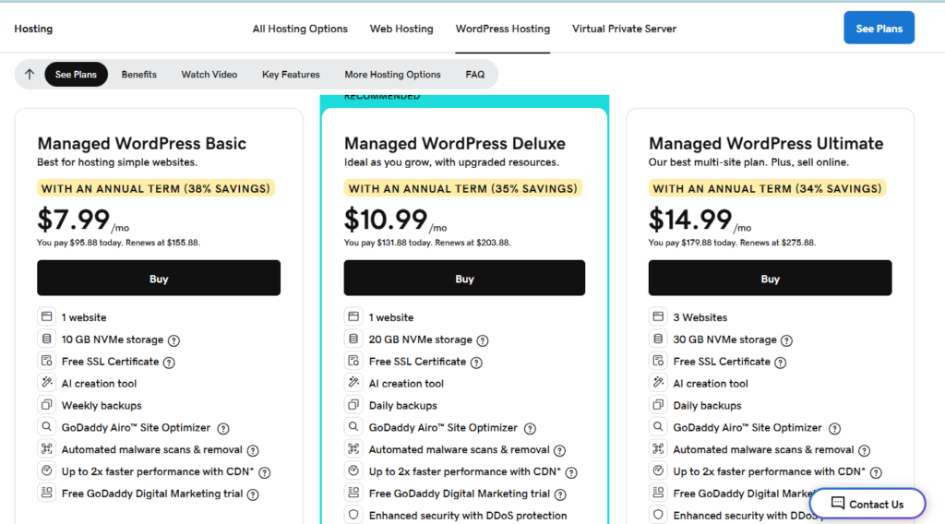945x524 pixels.
Task: Click the blue See Plans button
Action: (x=879, y=28)
